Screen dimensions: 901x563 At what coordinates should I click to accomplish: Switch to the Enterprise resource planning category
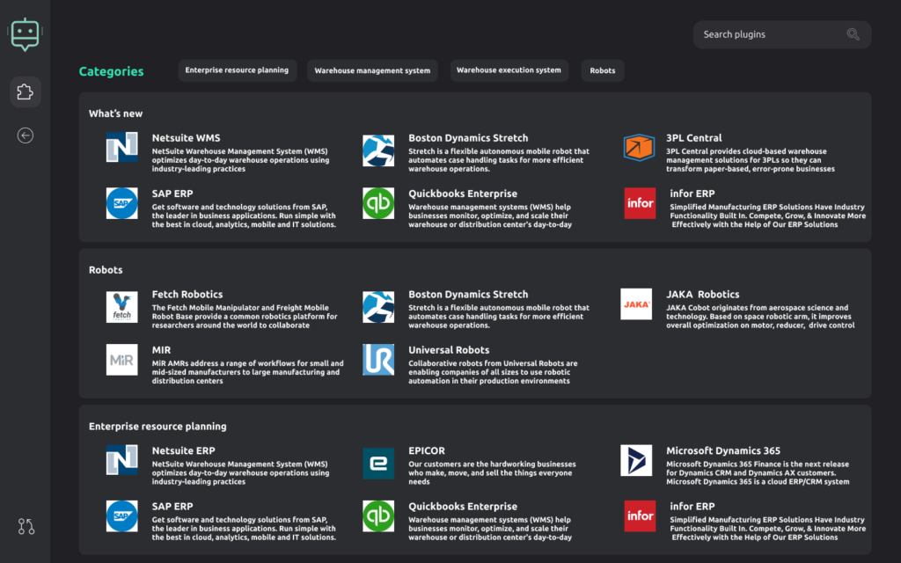pos(238,70)
